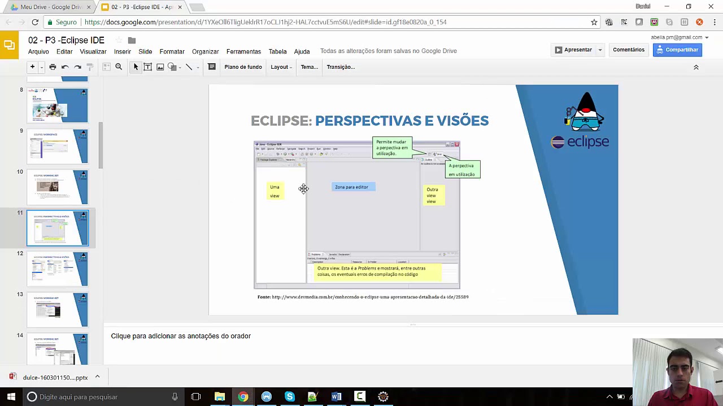Insert an image using the image icon

click(x=160, y=67)
